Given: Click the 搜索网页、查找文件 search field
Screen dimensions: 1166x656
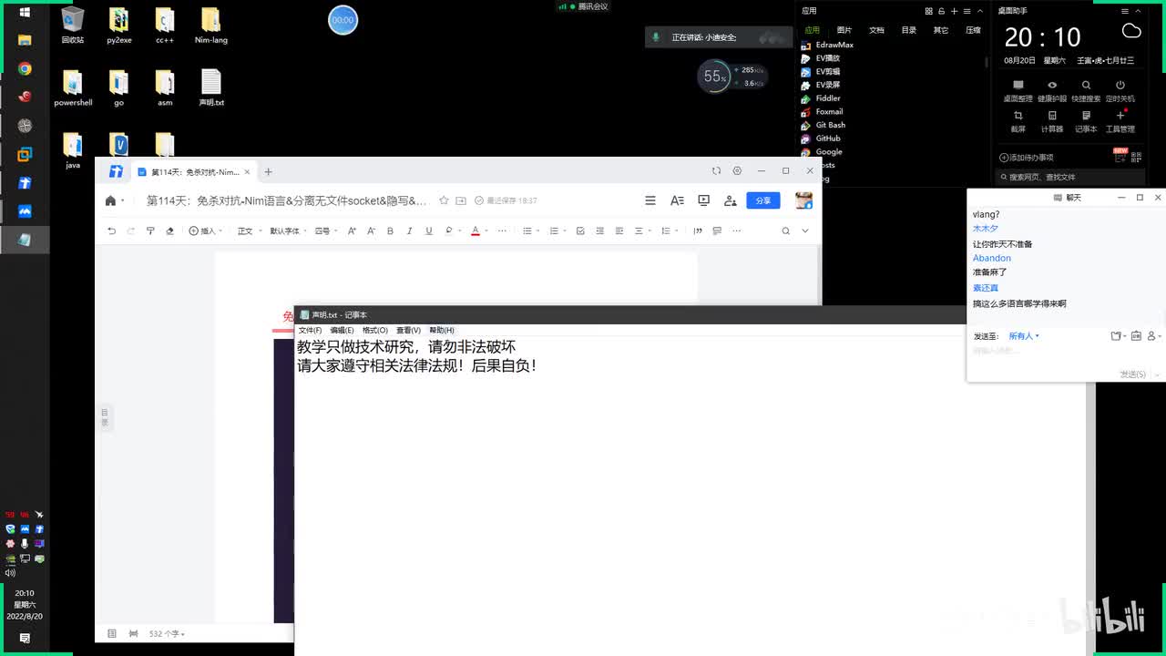Looking at the screenshot, I should click(1070, 177).
